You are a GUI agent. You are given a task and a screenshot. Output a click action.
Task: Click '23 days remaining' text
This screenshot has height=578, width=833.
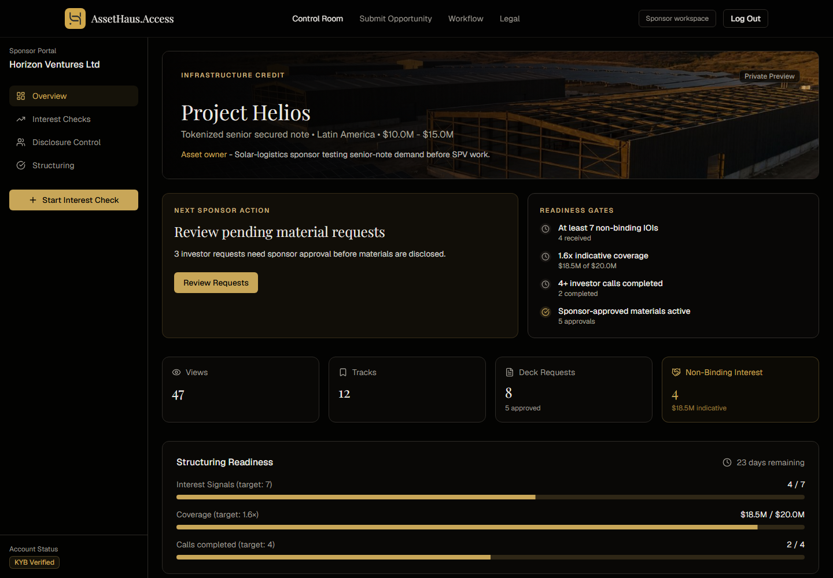coord(771,462)
